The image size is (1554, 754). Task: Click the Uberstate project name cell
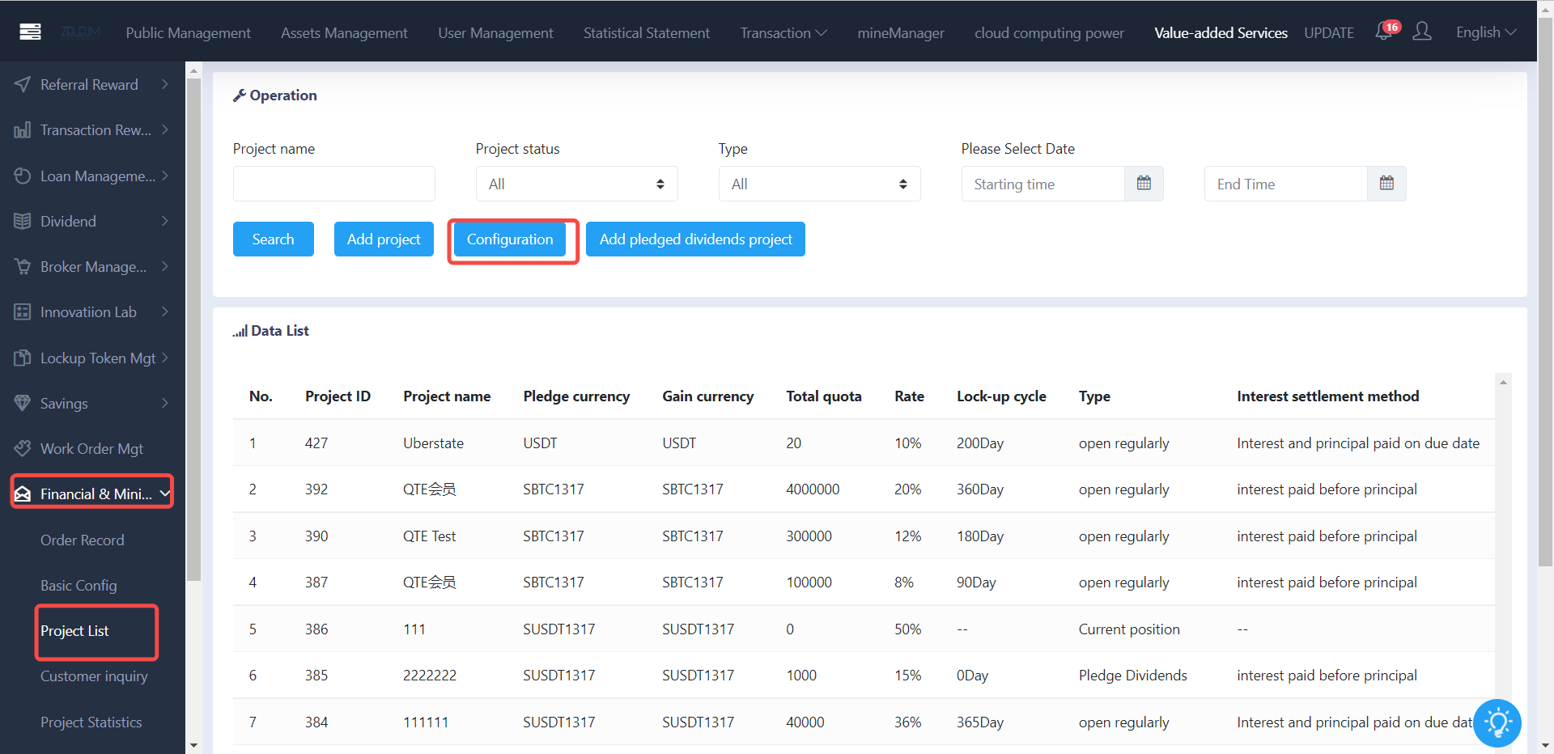click(x=433, y=443)
